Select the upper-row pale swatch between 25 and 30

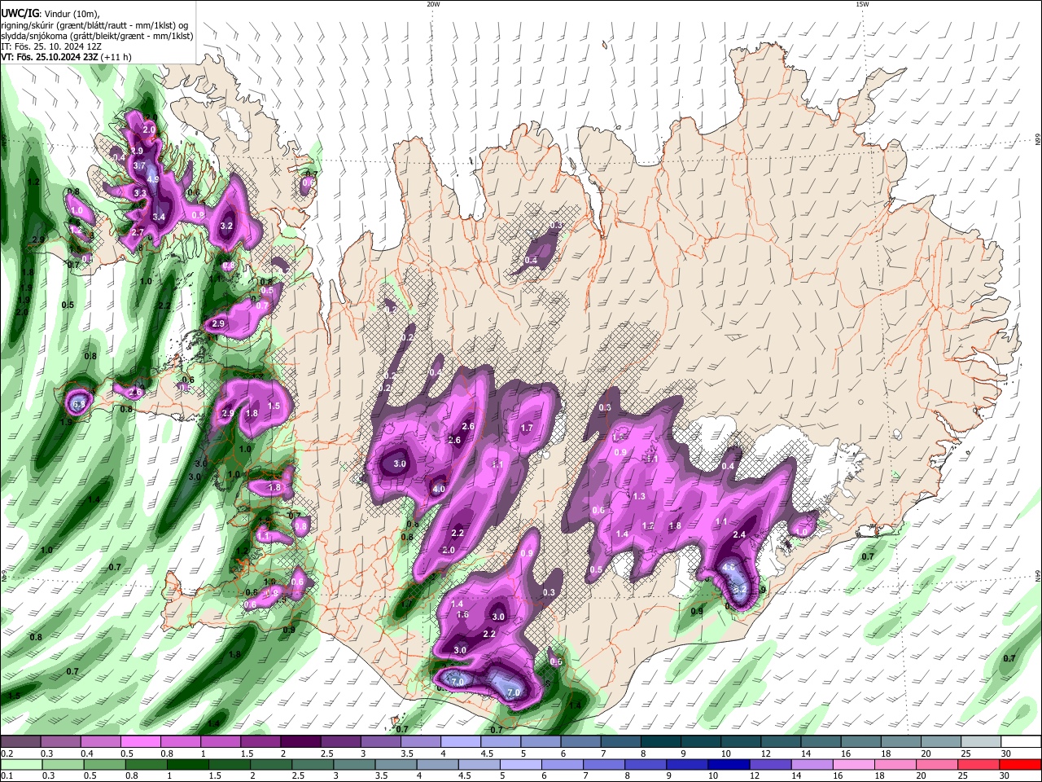(982, 742)
